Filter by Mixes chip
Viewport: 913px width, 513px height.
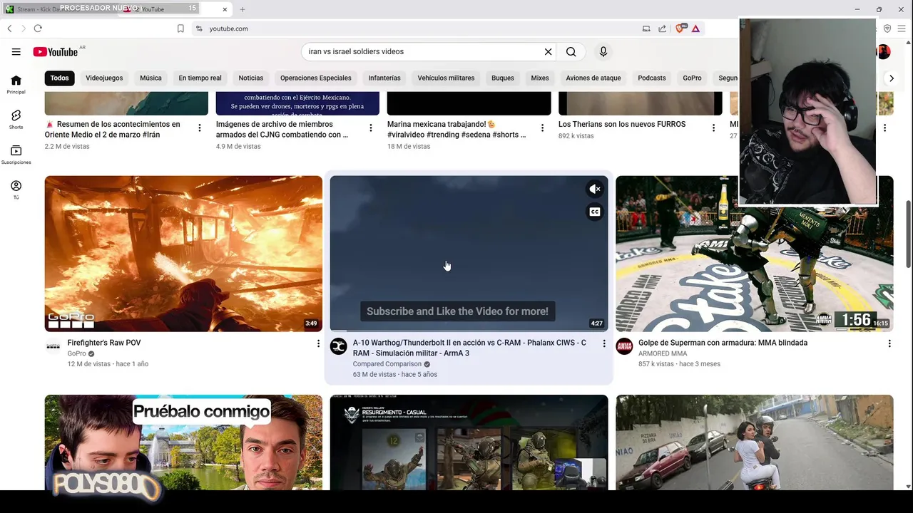(x=540, y=78)
